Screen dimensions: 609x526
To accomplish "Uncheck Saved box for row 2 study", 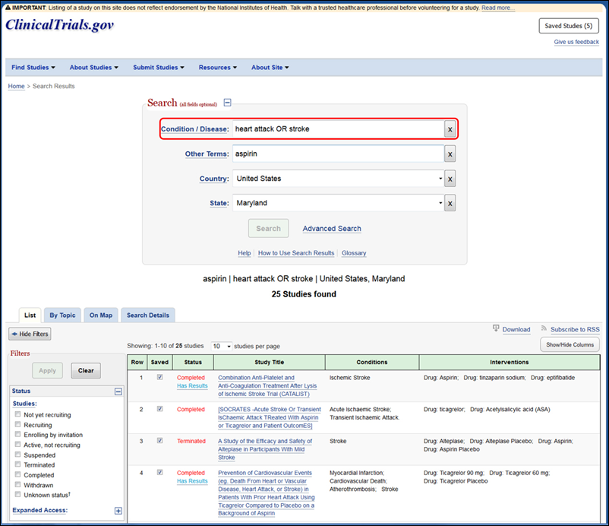I will tap(159, 409).
